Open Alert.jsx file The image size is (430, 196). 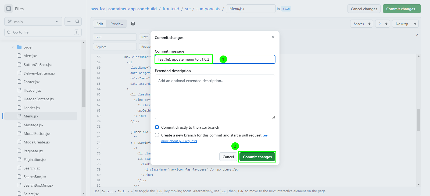(x=30, y=56)
